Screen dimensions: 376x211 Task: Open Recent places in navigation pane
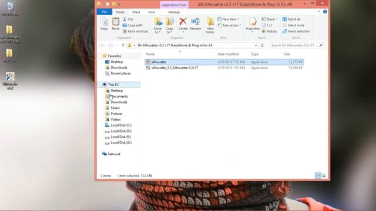point(120,73)
